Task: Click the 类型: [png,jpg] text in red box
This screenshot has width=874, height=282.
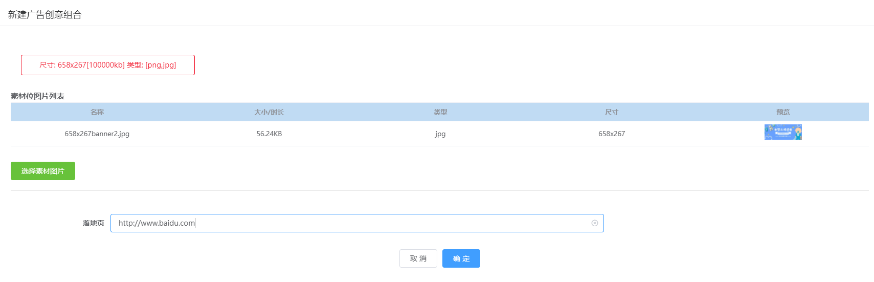Action: coord(151,65)
